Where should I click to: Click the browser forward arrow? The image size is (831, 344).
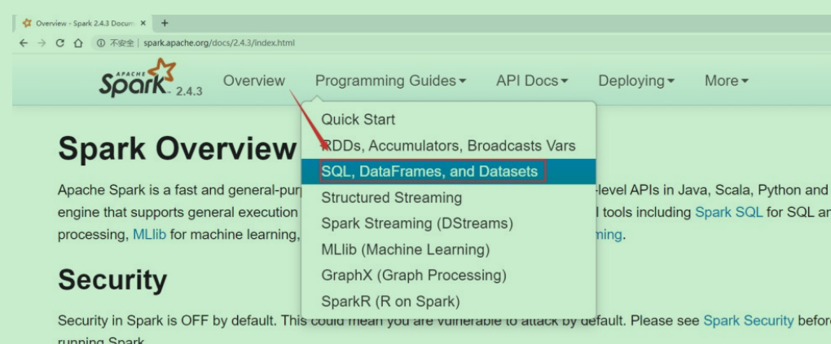click(x=42, y=43)
